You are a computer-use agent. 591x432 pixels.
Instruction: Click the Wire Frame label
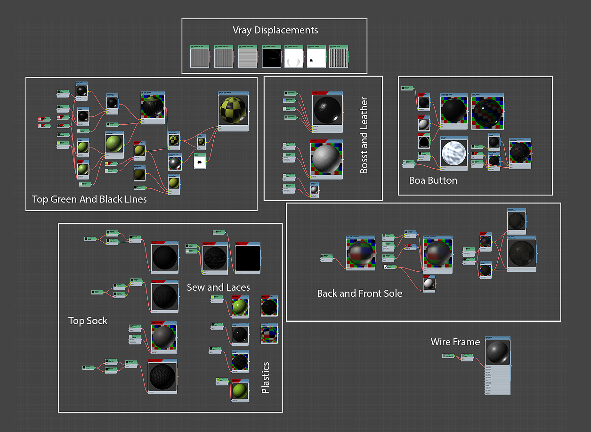click(x=455, y=342)
